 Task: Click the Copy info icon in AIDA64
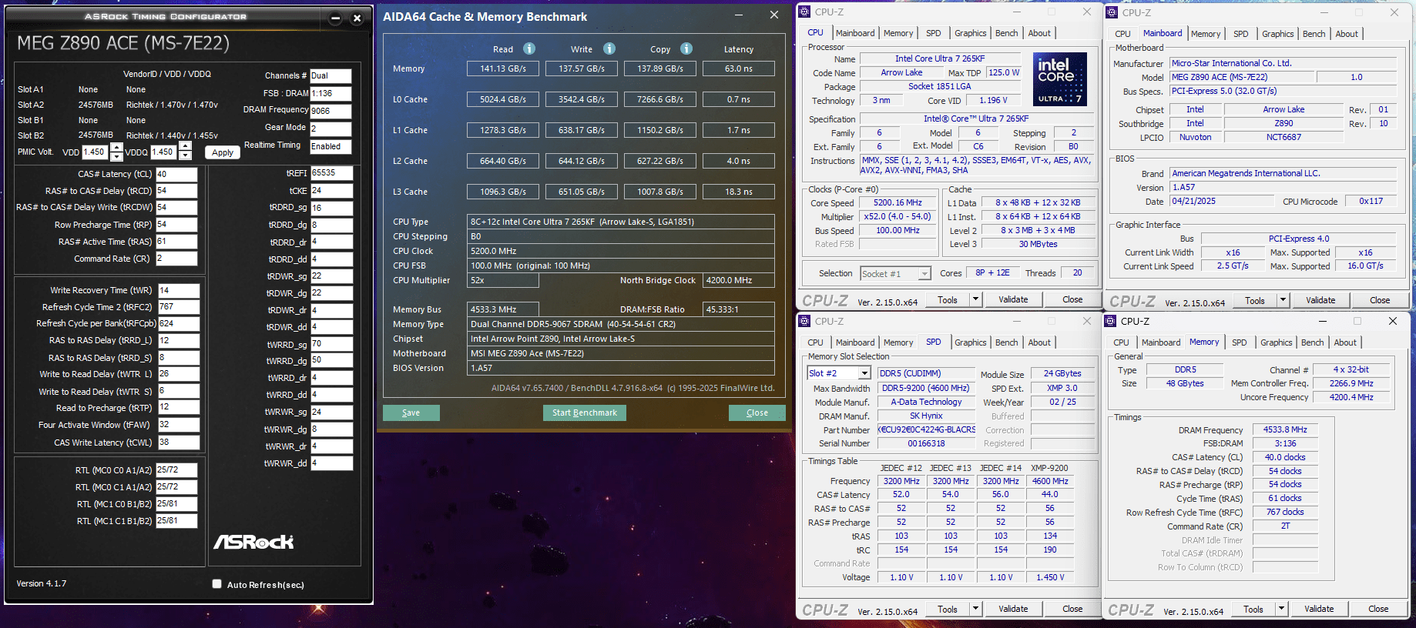pos(686,48)
